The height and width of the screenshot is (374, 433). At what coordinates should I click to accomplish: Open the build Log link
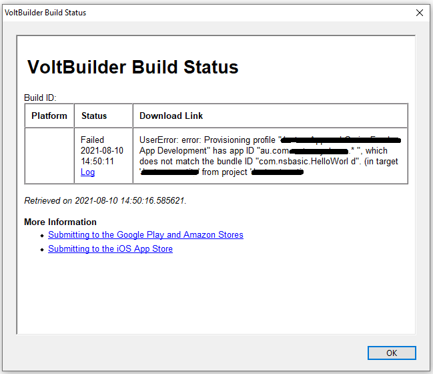pyautogui.click(x=87, y=172)
